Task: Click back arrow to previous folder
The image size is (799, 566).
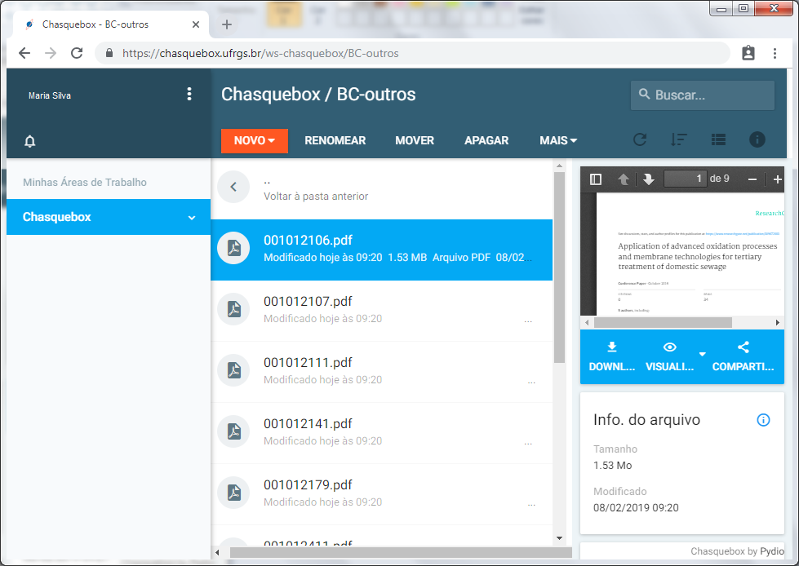Action: coord(233,187)
